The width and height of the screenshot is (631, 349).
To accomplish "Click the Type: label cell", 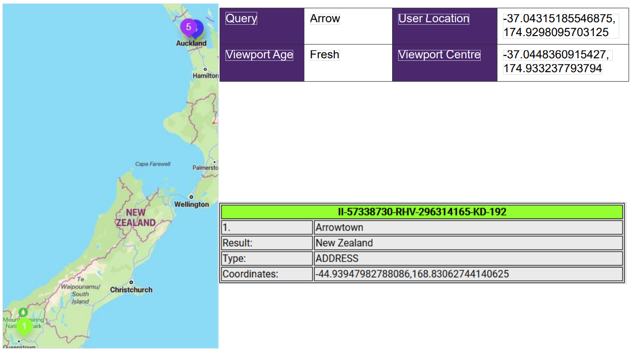I will pyautogui.click(x=267, y=258).
